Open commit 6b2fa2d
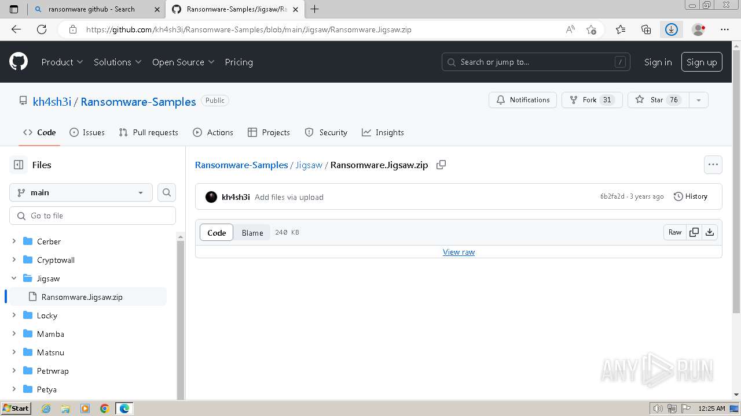This screenshot has height=416, width=741. pyautogui.click(x=612, y=196)
